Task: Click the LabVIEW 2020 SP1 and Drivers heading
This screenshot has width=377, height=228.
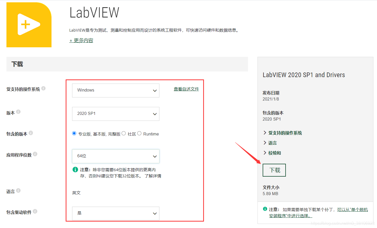Action: tap(304, 75)
